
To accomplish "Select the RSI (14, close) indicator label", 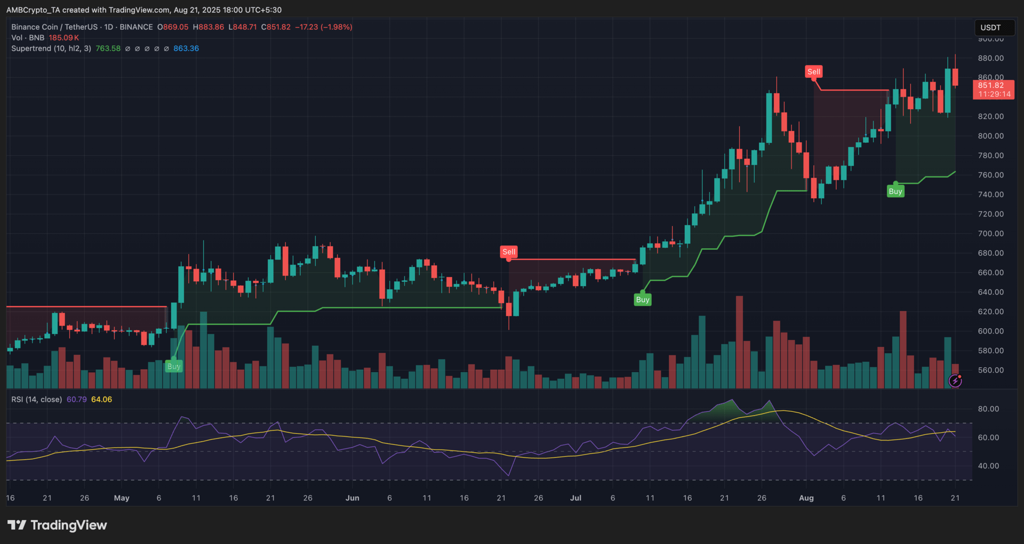I will (x=37, y=400).
